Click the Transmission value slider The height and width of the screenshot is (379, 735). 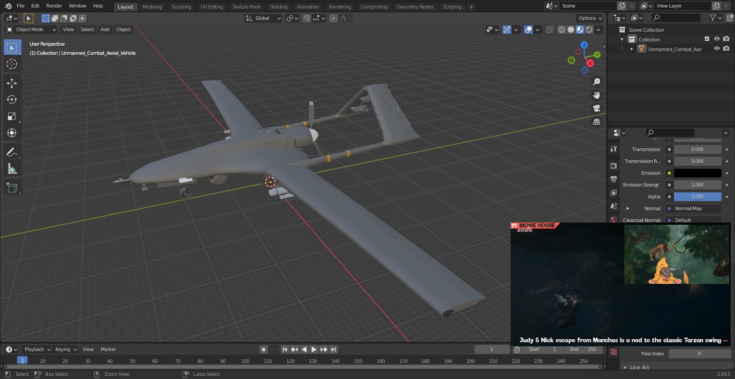point(697,149)
